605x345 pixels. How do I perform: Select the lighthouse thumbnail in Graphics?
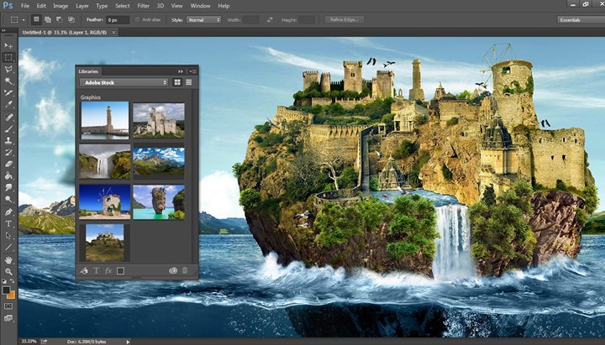point(104,120)
